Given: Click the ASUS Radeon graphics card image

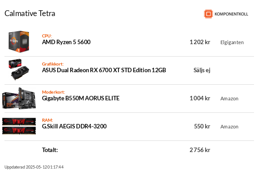Looking at the screenshot, I should coord(19,70).
